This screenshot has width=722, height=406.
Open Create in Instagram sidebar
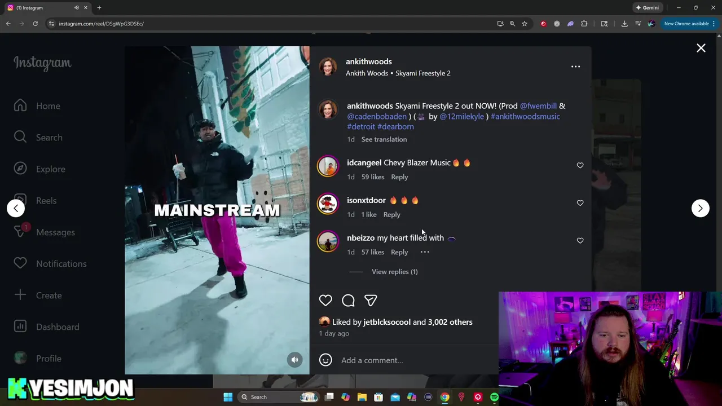point(38,295)
